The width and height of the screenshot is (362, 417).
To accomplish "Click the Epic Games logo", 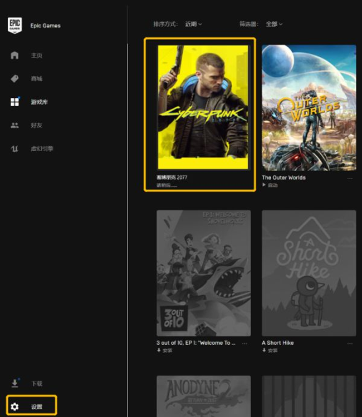I will pos(14,25).
